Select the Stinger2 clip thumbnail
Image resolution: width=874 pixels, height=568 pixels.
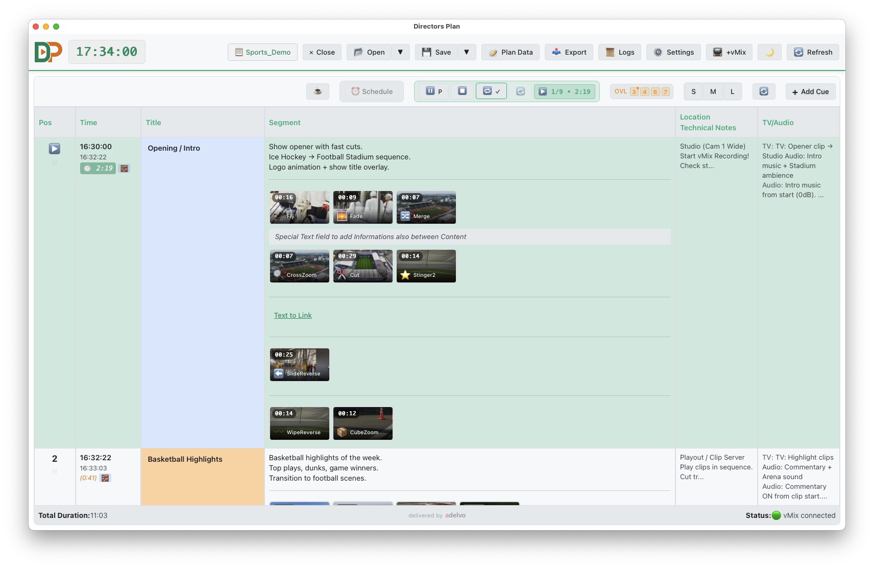click(426, 266)
